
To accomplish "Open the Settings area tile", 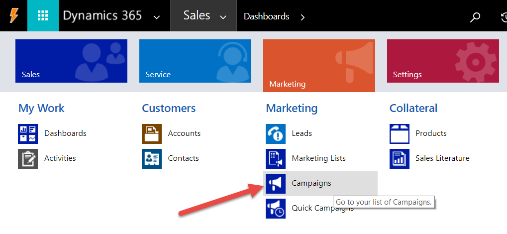I will tap(443, 61).
